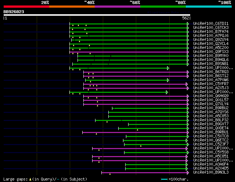Click the arrowhead ending the UniRef100_Q6ETC2 alignment
The width and height of the screenshot is (235, 182).
click(x=187, y=141)
